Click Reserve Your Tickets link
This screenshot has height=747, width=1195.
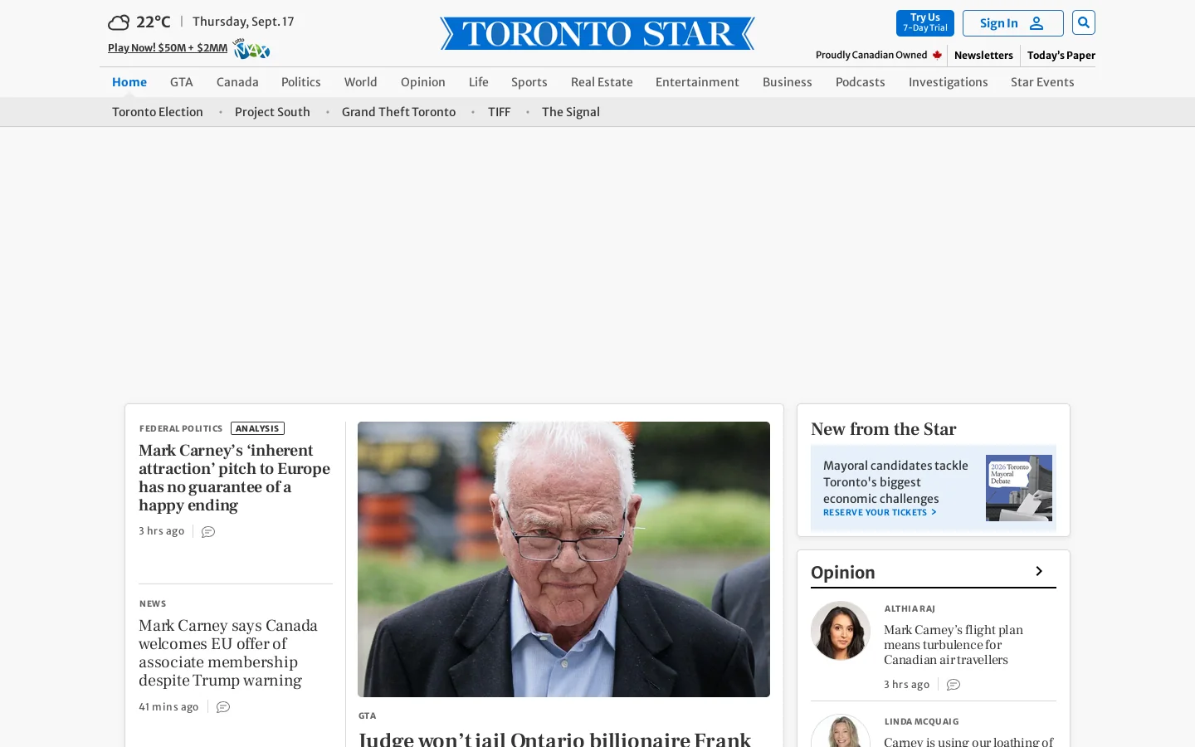(880, 513)
